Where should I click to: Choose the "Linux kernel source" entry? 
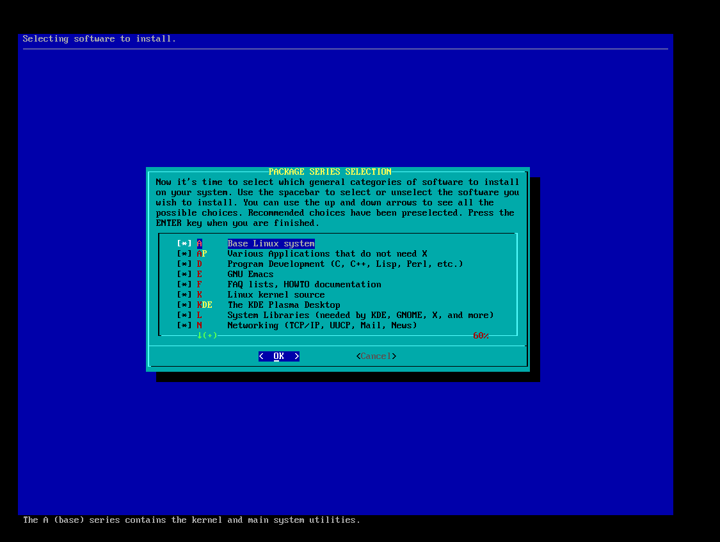(x=276, y=295)
